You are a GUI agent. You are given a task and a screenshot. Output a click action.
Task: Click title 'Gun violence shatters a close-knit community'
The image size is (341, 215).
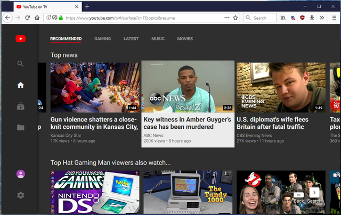[x=94, y=123]
